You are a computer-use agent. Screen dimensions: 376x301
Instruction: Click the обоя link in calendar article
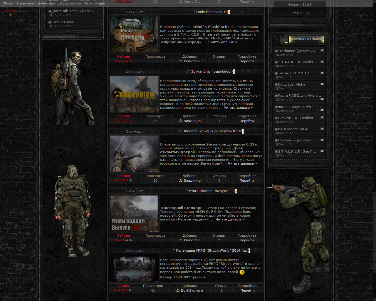coord(202,277)
